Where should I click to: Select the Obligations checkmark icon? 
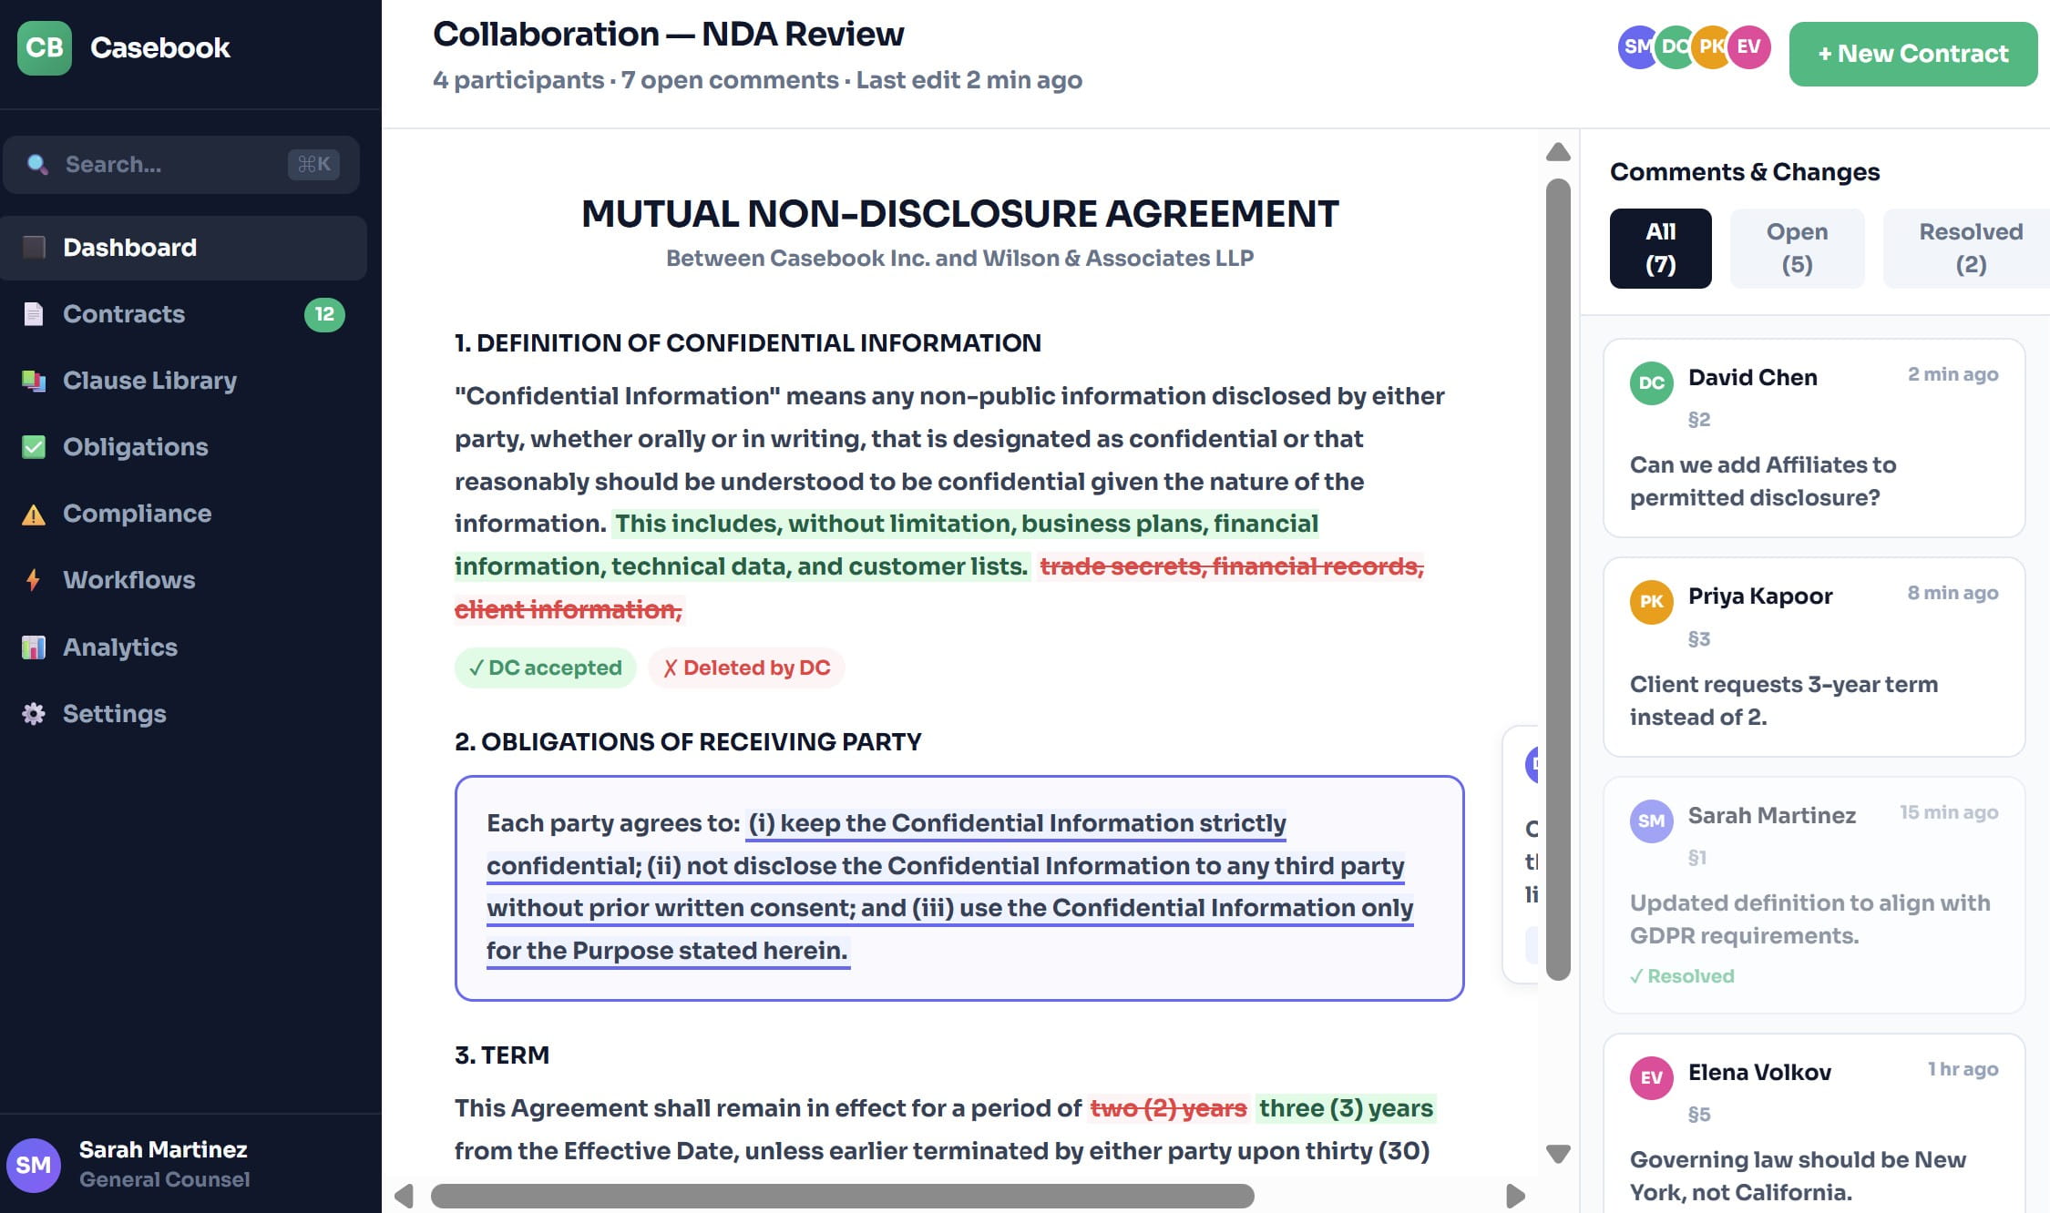[x=34, y=447]
